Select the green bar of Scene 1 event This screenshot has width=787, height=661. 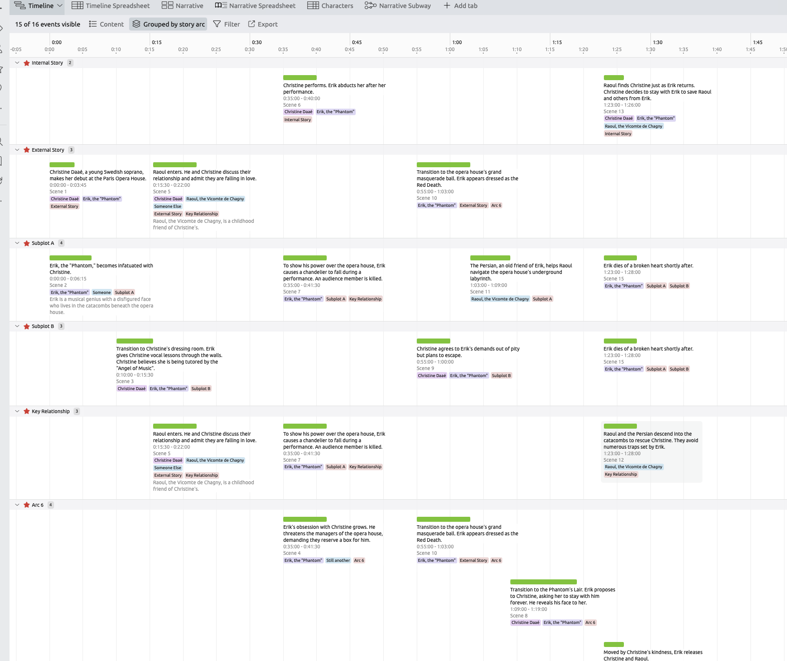click(x=62, y=165)
